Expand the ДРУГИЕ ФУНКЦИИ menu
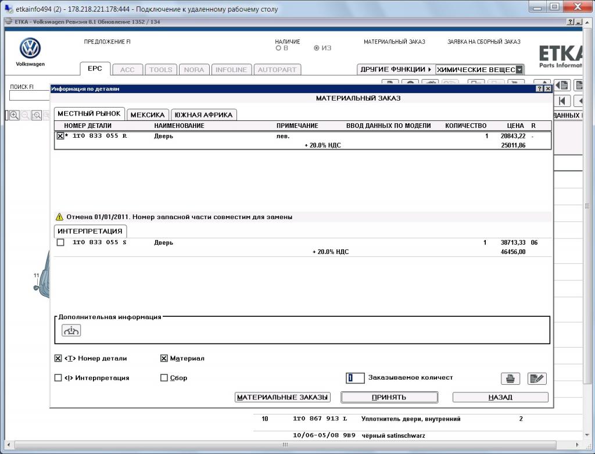Viewport: 595px width, 454px height. [x=396, y=70]
